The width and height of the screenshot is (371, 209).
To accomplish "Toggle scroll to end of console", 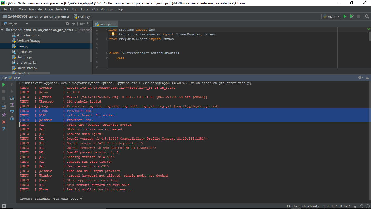I will tap(12, 105).
